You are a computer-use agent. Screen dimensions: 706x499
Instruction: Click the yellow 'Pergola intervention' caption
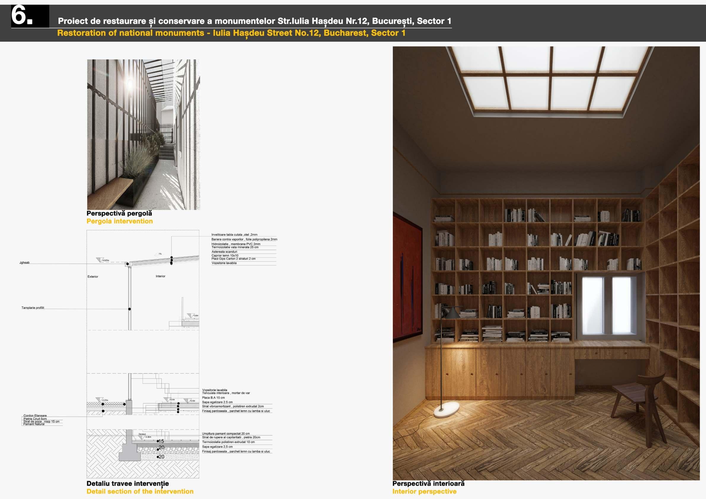(119, 221)
